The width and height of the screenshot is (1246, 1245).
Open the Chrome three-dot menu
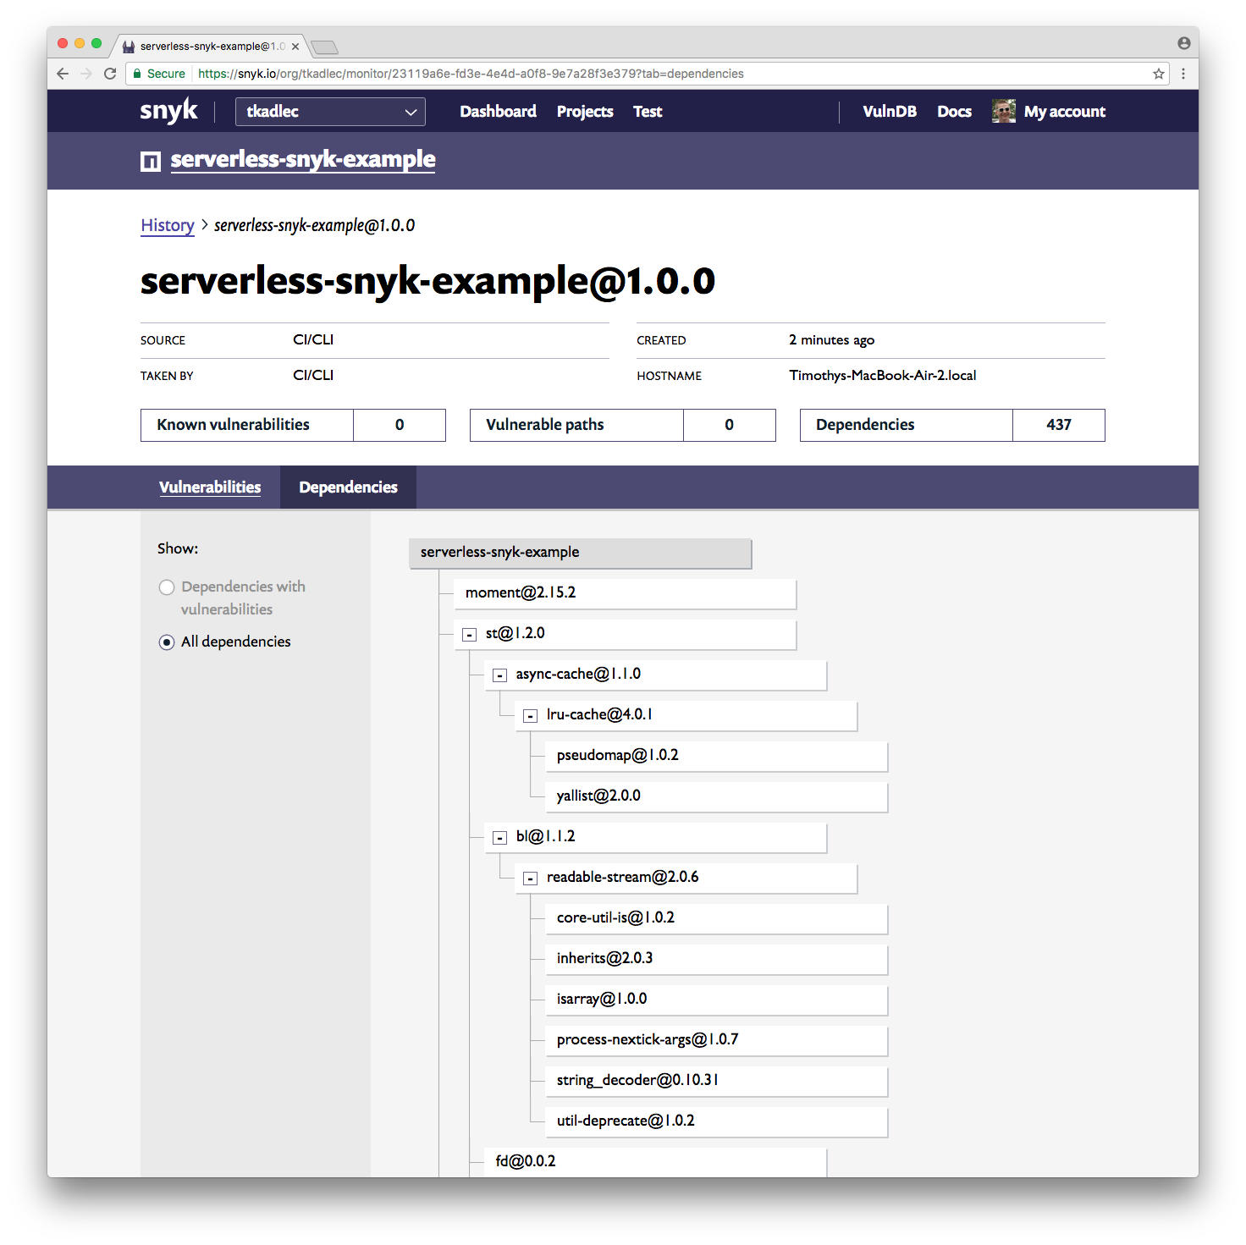[x=1183, y=74]
